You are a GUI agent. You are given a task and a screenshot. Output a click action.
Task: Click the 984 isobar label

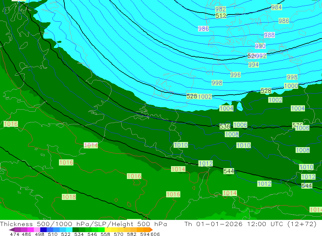tap(276, 7)
